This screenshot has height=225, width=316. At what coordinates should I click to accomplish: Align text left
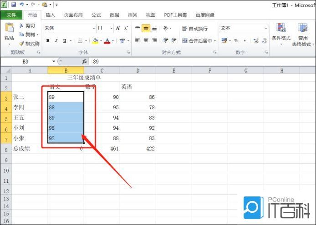[x=138, y=40]
